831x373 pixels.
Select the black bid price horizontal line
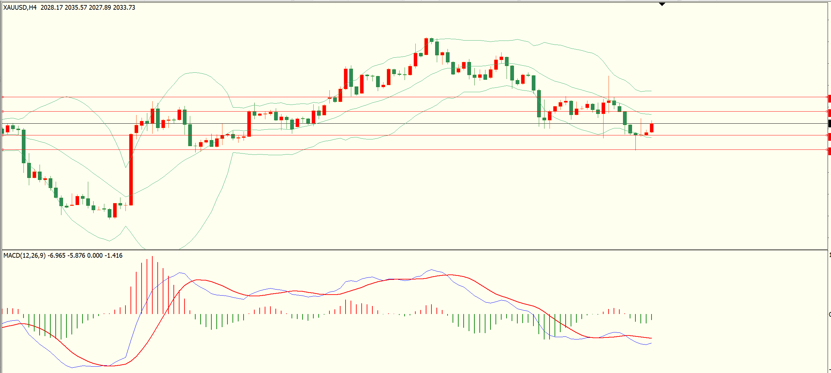click(415, 124)
